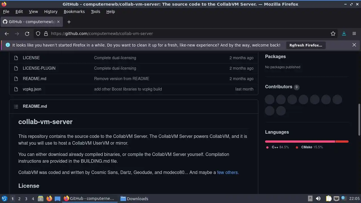Viewport: 361px width, 203px height.
Task: Open the History menu
Action: 51,12
